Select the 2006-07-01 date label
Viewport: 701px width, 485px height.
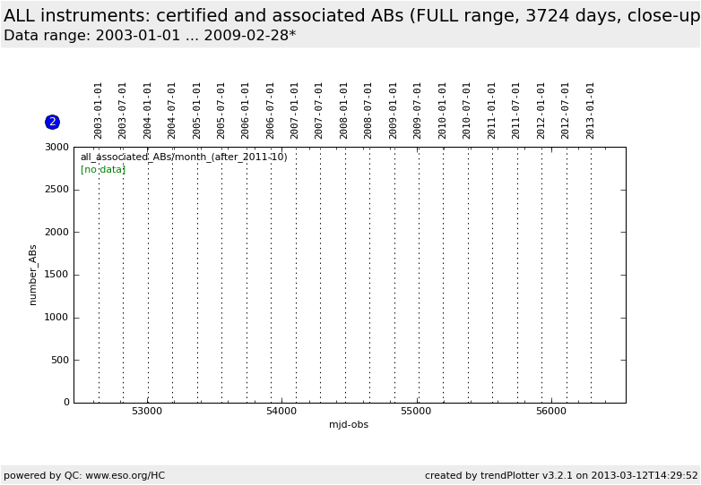click(x=271, y=110)
